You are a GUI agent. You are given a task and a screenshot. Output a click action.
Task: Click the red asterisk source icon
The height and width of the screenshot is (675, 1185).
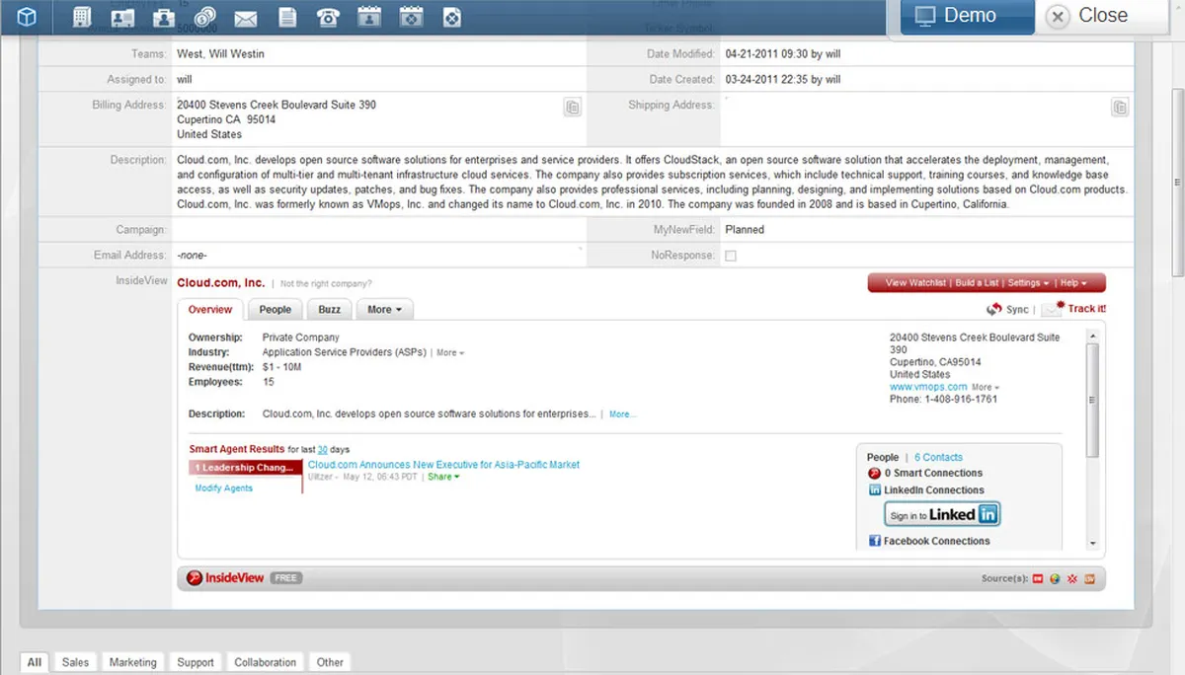[1072, 579]
